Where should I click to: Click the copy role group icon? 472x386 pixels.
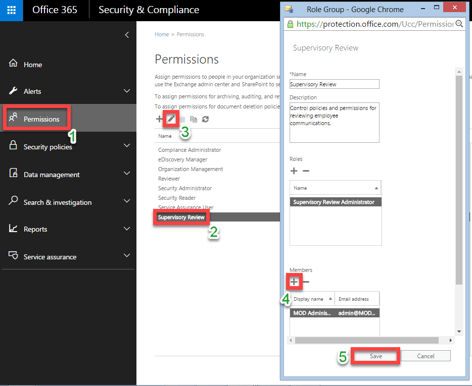click(x=194, y=119)
